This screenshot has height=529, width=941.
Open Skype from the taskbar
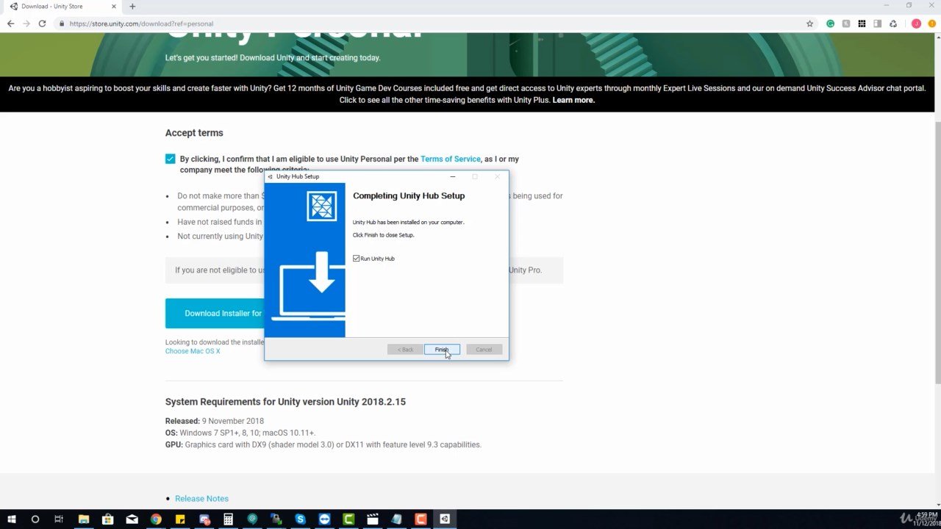coord(300,519)
